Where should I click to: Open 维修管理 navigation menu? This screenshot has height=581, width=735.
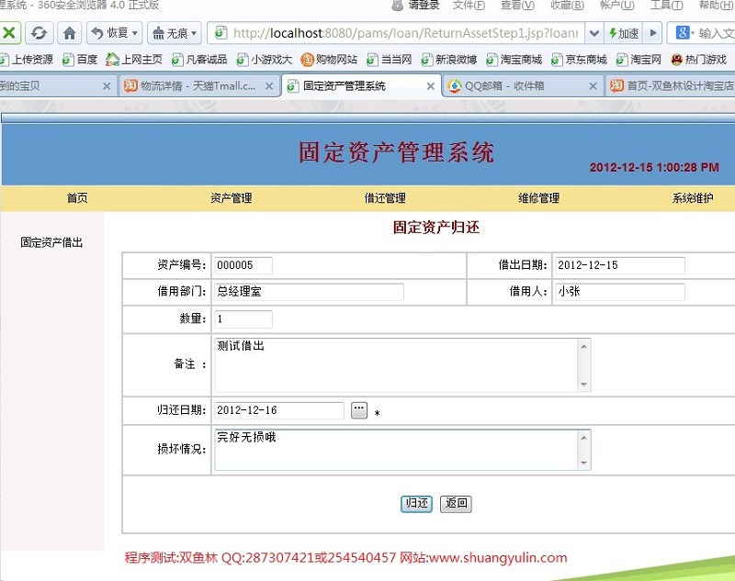tap(538, 198)
